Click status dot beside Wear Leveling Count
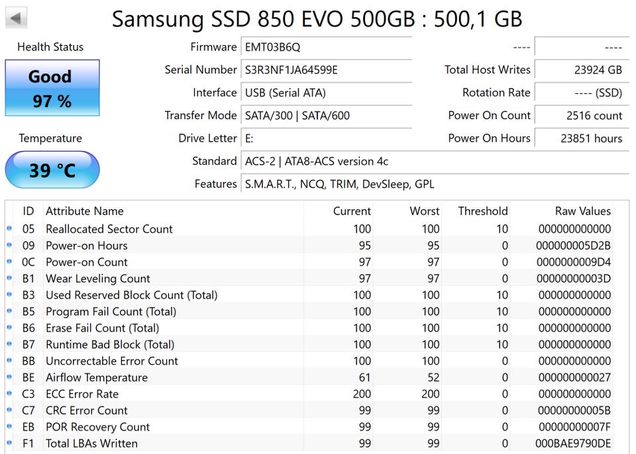The height and width of the screenshot is (454, 636). (9, 279)
